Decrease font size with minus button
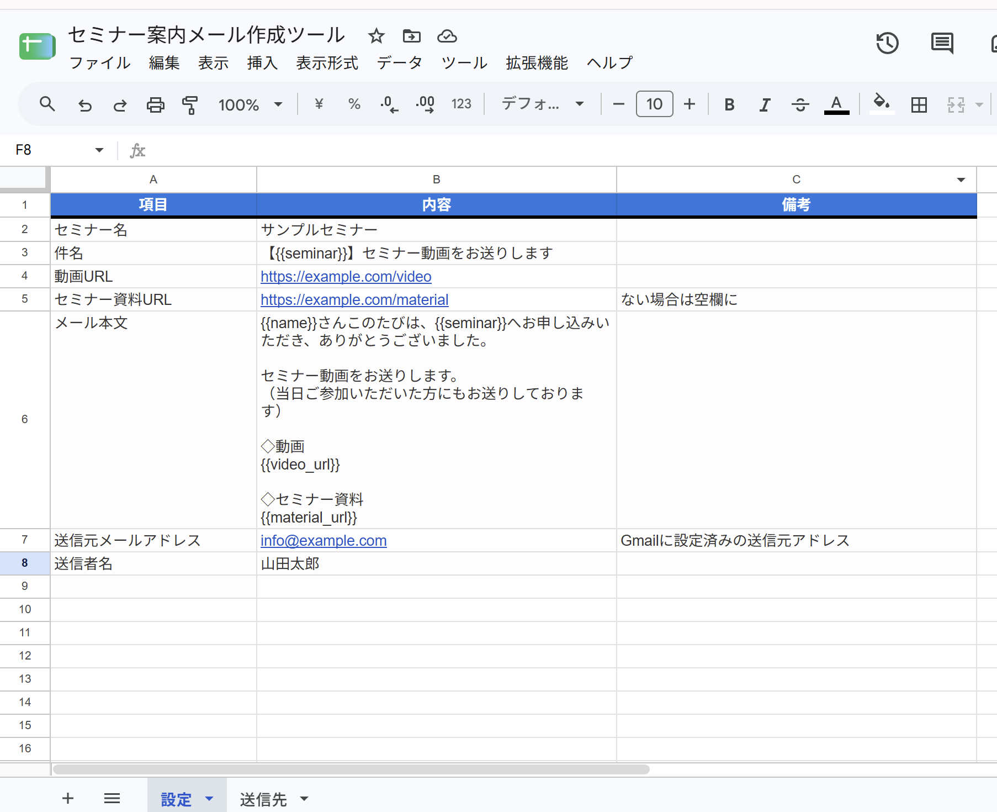997x812 pixels. tap(619, 104)
